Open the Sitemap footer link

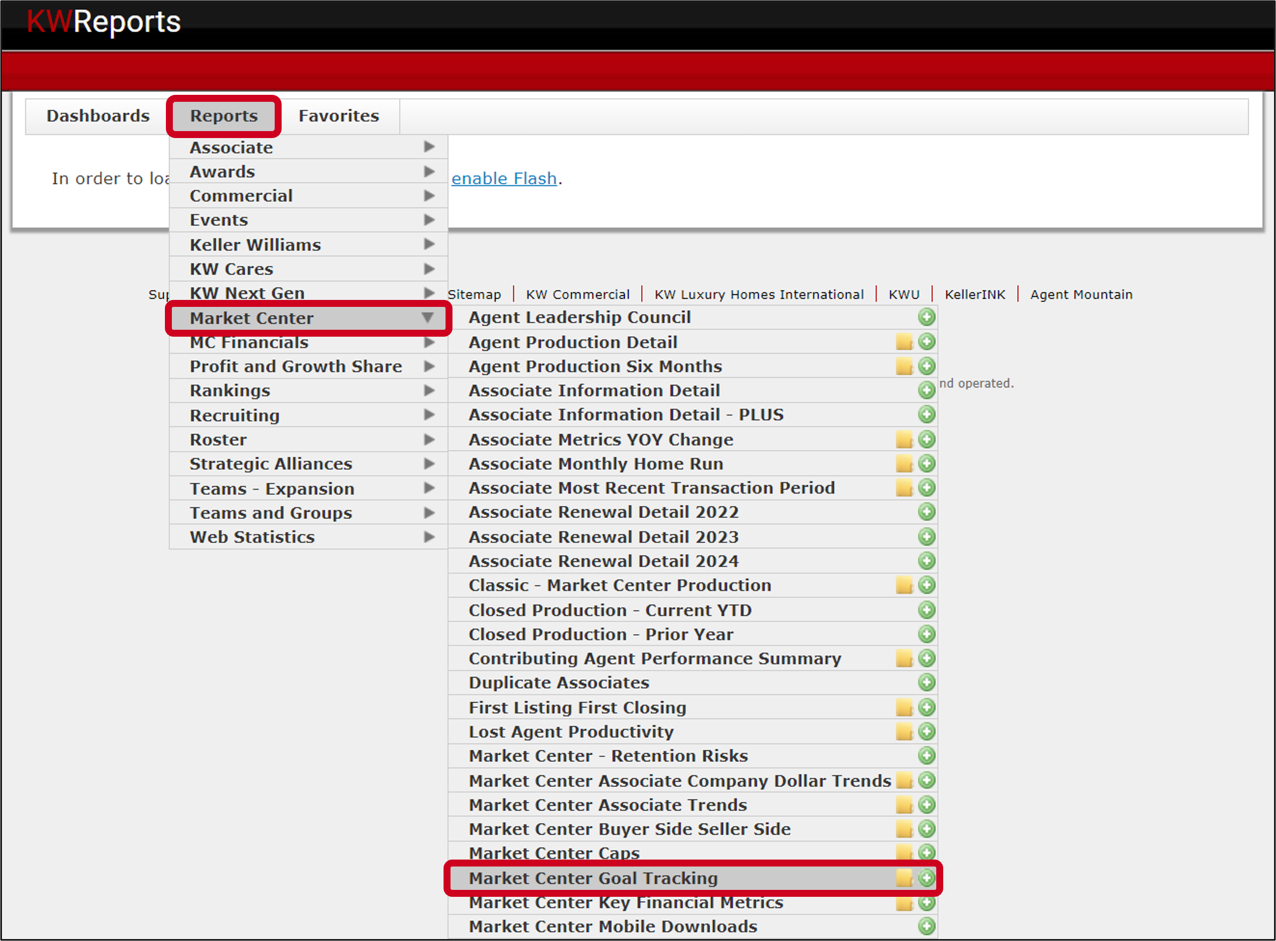[474, 294]
